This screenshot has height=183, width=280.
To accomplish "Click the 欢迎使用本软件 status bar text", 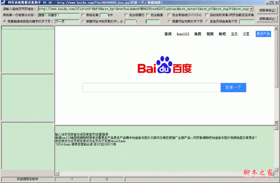I will (28, 179).
